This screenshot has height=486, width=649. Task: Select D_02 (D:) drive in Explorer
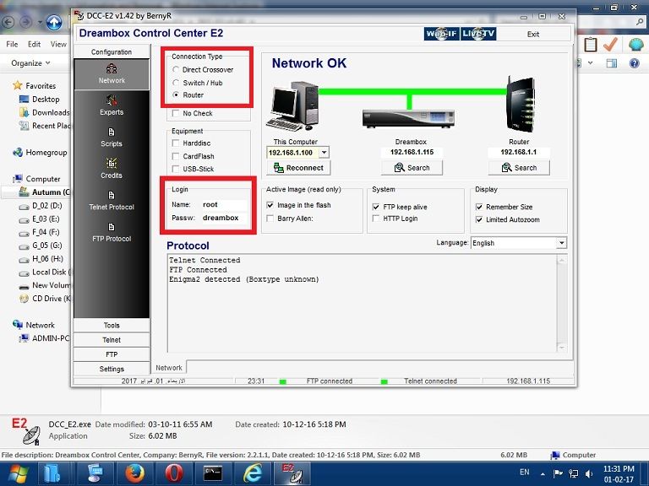46,205
